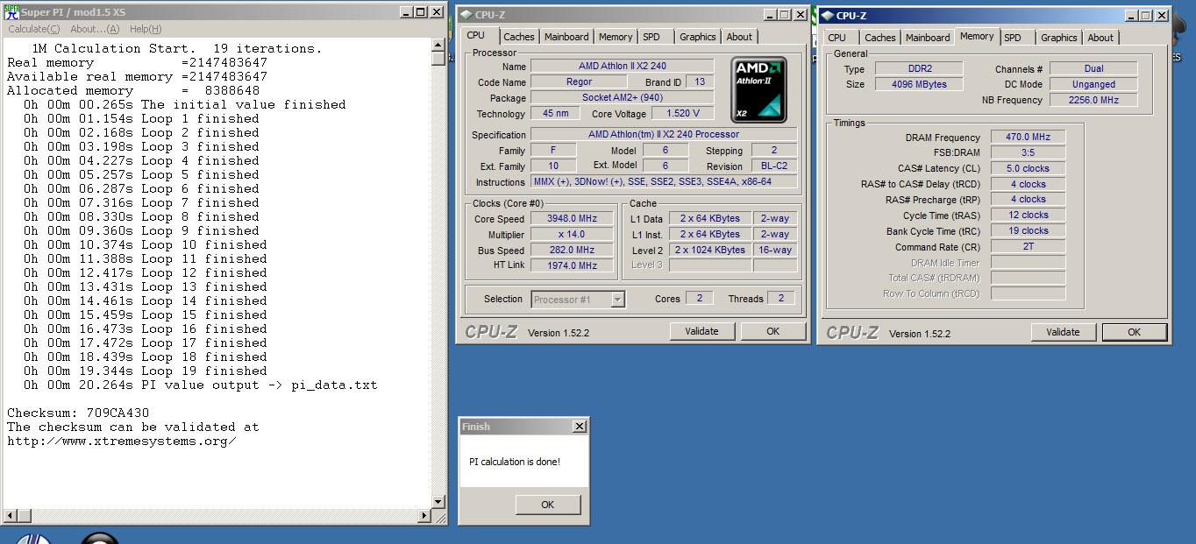Screen dimensions: 1196x544
Task: Click the Core Voltage value 1.520 V
Action: (682, 113)
